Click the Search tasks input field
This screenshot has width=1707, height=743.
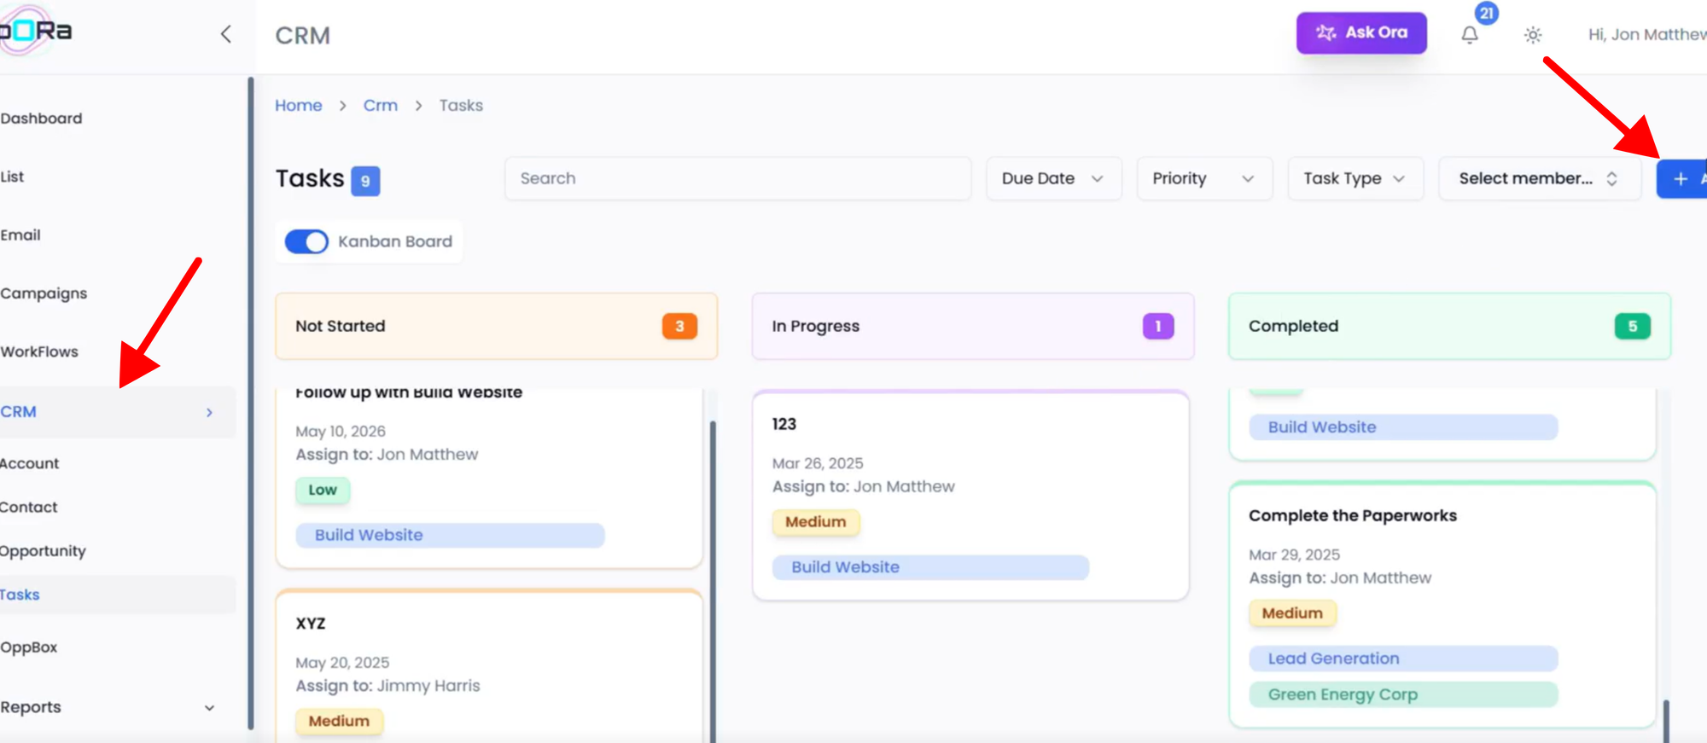[737, 178]
